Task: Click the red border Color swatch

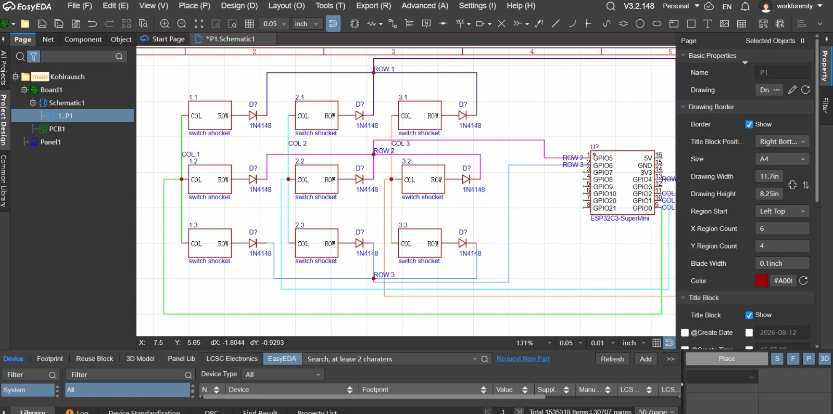Action: (762, 281)
